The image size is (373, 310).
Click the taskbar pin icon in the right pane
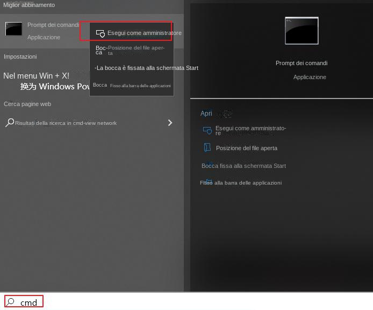pyautogui.click(x=209, y=182)
